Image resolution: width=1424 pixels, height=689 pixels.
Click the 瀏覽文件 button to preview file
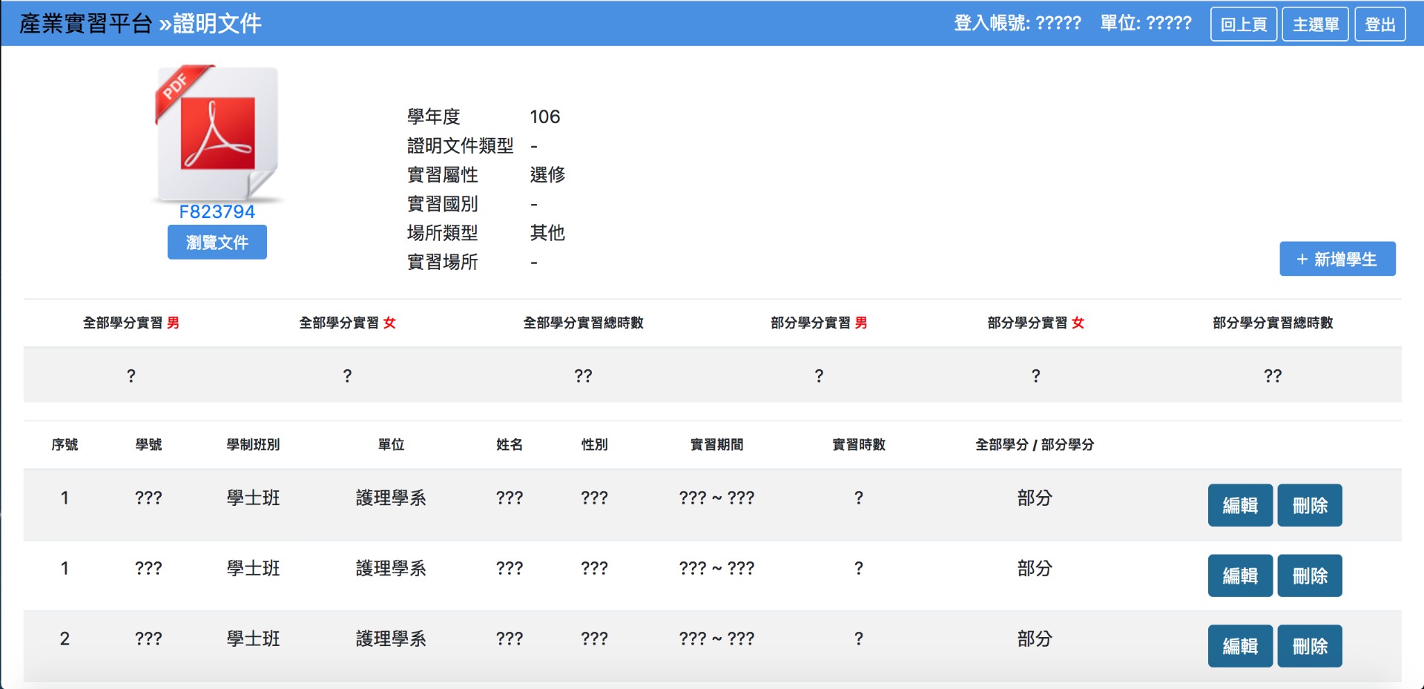click(217, 242)
